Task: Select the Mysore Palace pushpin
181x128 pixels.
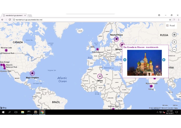Action: 151,86
